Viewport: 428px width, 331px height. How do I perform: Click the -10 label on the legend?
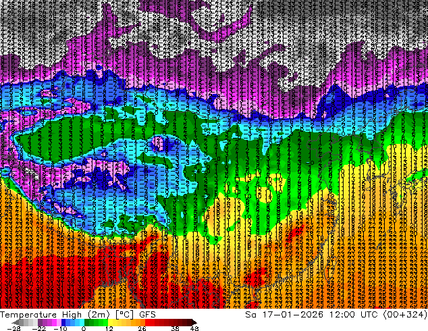(60, 328)
